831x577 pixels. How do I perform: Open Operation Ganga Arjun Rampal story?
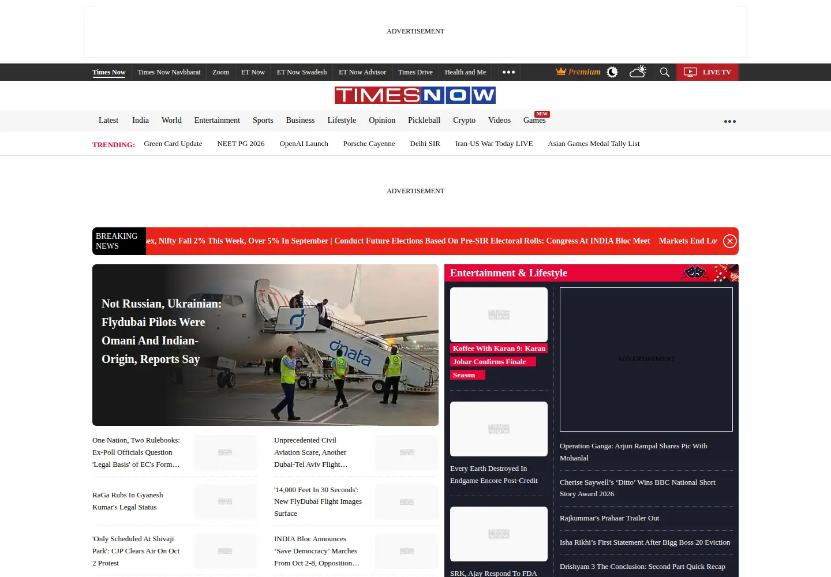click(x=633, y=452)
